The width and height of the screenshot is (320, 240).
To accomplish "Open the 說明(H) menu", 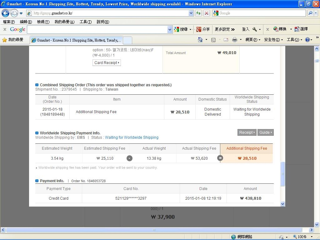I will tap(103, 22).
